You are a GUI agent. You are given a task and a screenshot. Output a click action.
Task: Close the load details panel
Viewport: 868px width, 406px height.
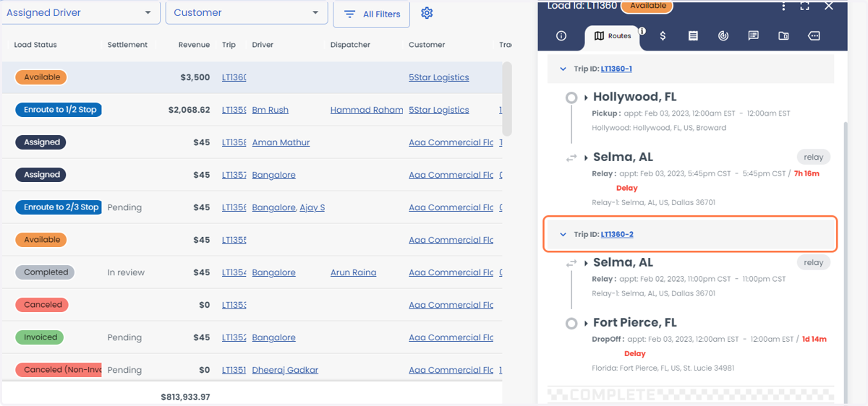(829, 6)
